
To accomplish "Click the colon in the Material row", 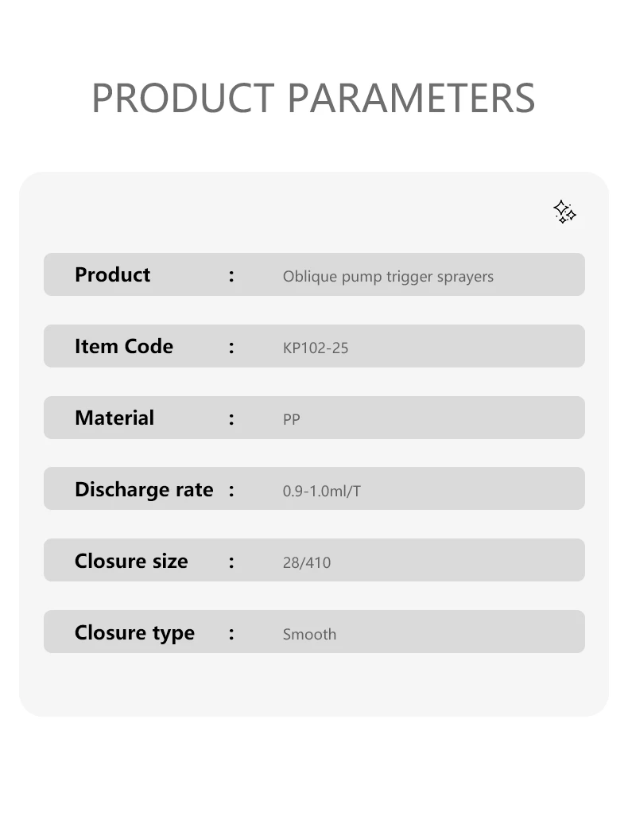I will [x=231, y=419].
